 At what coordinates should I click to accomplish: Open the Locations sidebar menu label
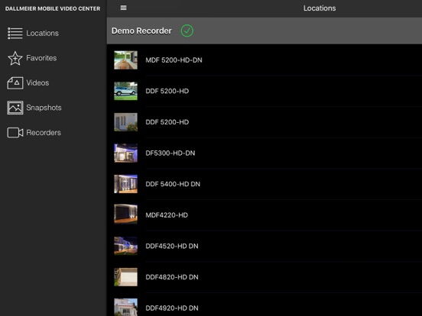pyautogui.click(x=43, y=34)
